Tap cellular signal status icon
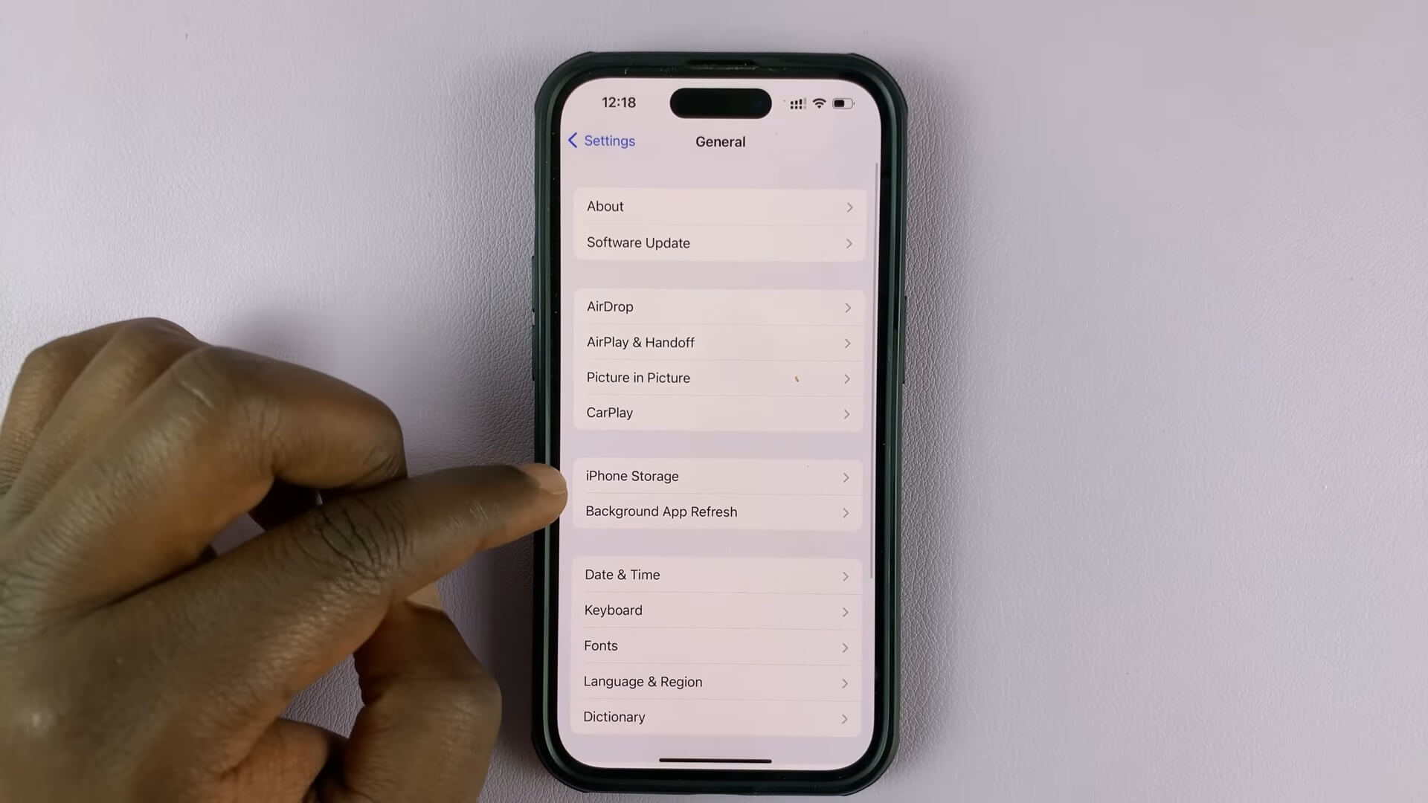 (794, 102)
